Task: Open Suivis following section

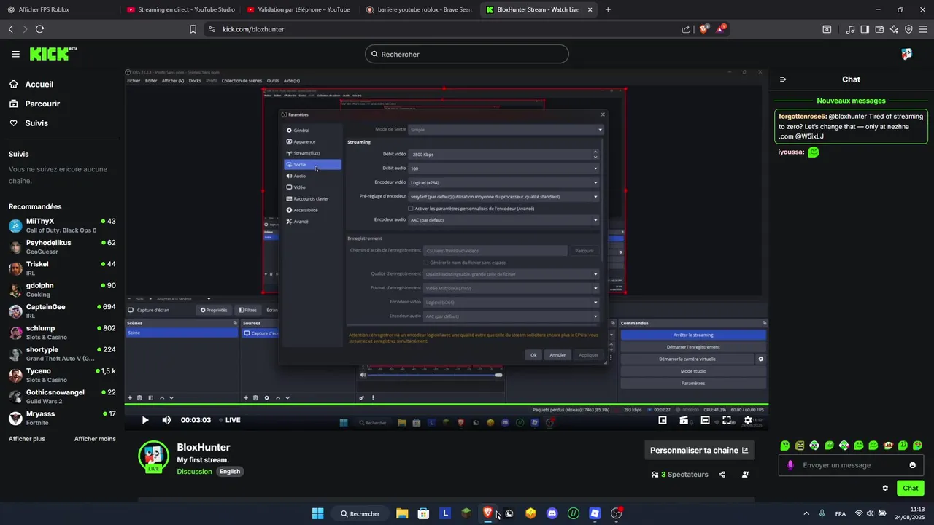Action: (36, 123)
